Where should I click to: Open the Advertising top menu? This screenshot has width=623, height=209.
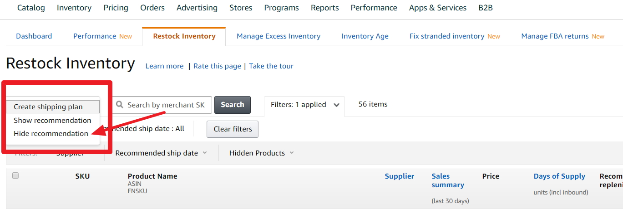pyautogui.click(x=197, y=8)
